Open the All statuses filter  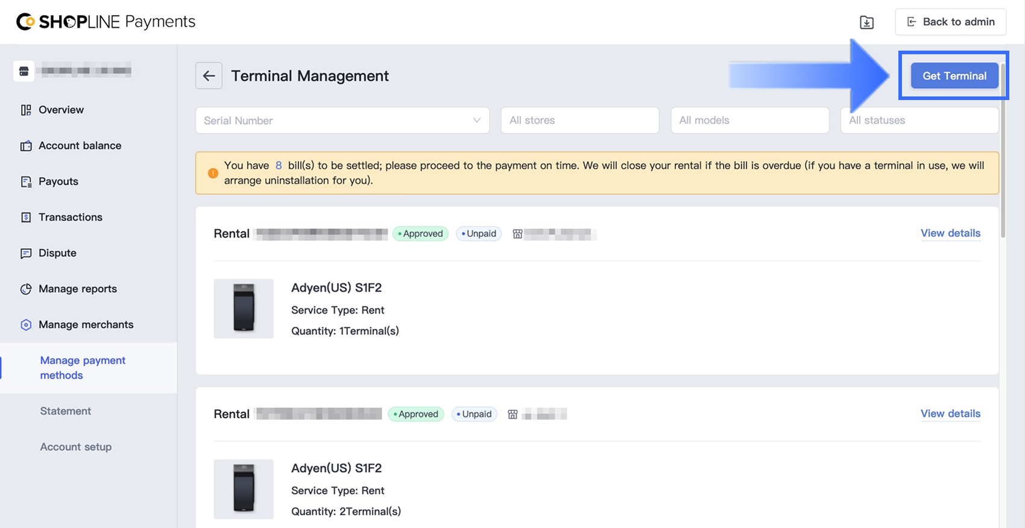(x=919, y=121)
